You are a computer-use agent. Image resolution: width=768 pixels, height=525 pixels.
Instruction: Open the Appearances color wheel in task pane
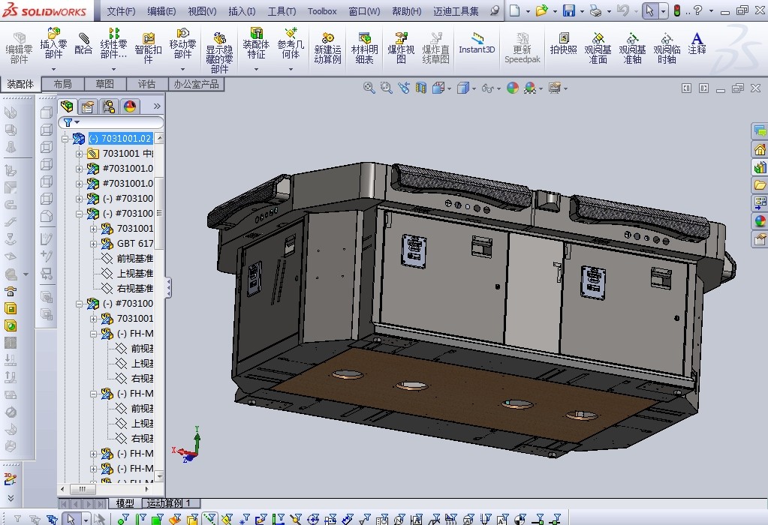click(760, 220)
